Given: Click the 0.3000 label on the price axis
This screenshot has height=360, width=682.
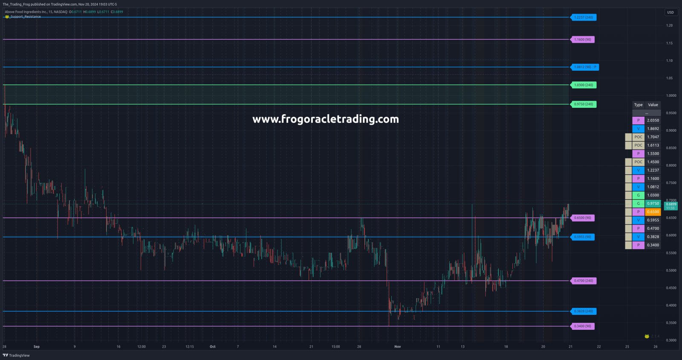Looking at the screenshot, I should point(671,340).
